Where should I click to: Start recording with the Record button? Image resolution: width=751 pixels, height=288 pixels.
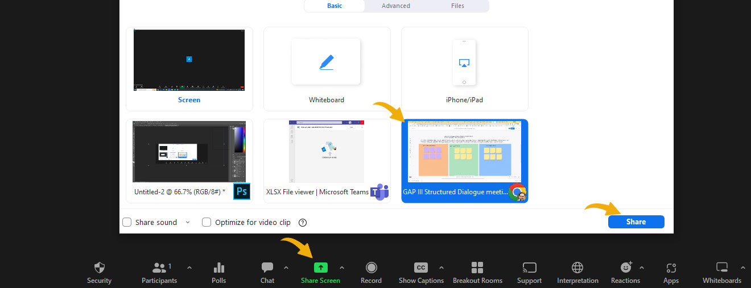coord(371,268)
